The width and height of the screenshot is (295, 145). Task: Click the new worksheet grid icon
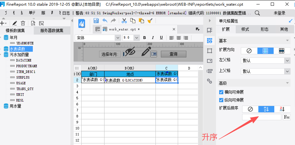pos(97,29)
